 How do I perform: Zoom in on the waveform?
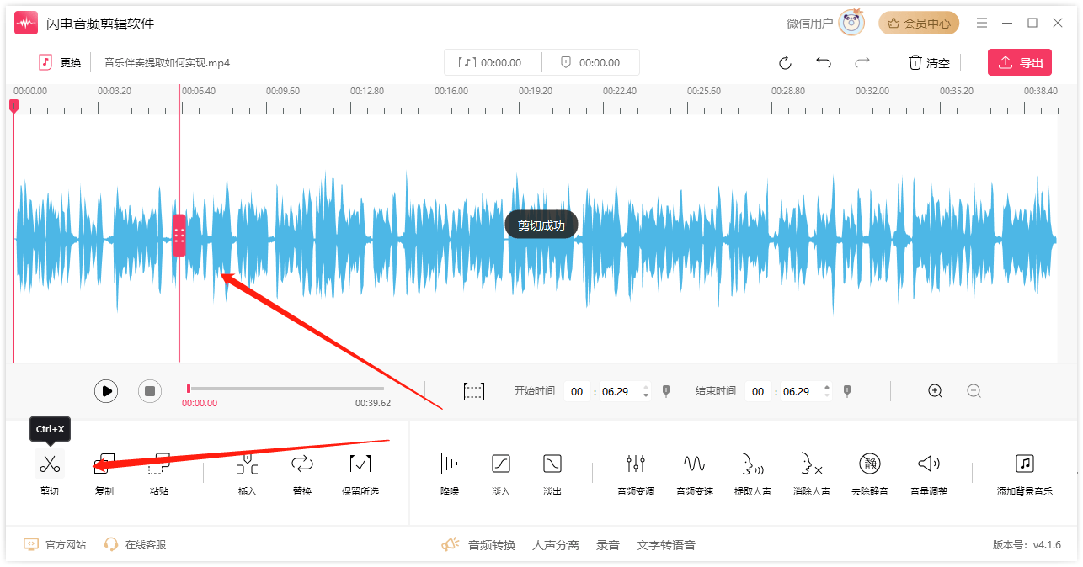pyautogui.click(x=935, y=391)
